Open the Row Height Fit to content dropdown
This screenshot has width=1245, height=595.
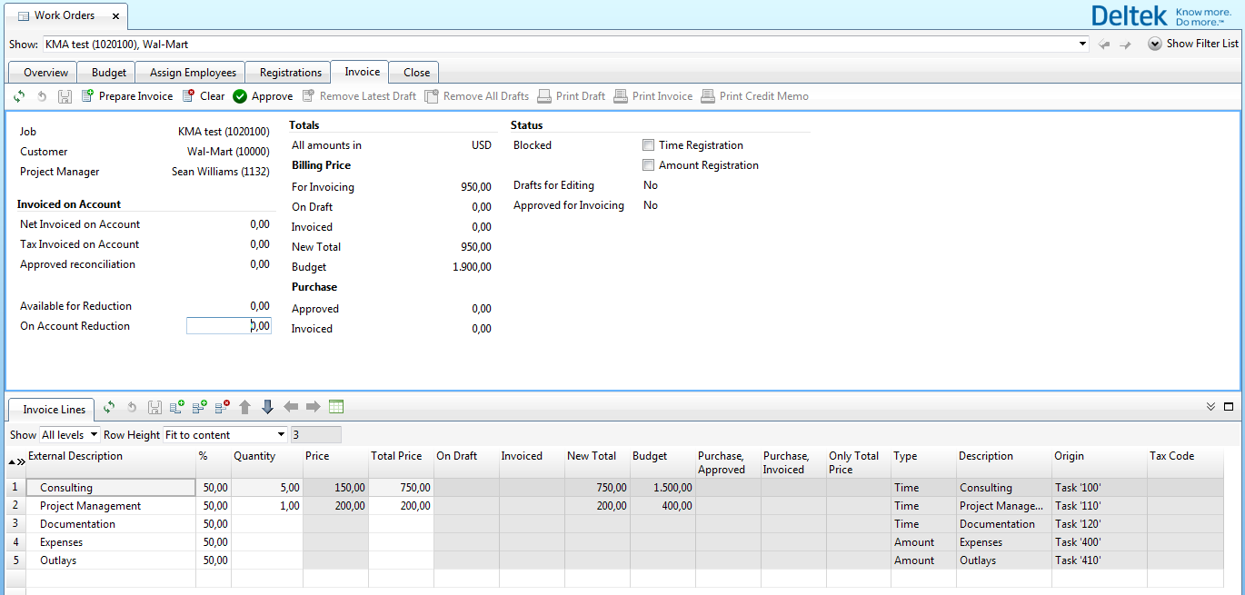point(280,435)
